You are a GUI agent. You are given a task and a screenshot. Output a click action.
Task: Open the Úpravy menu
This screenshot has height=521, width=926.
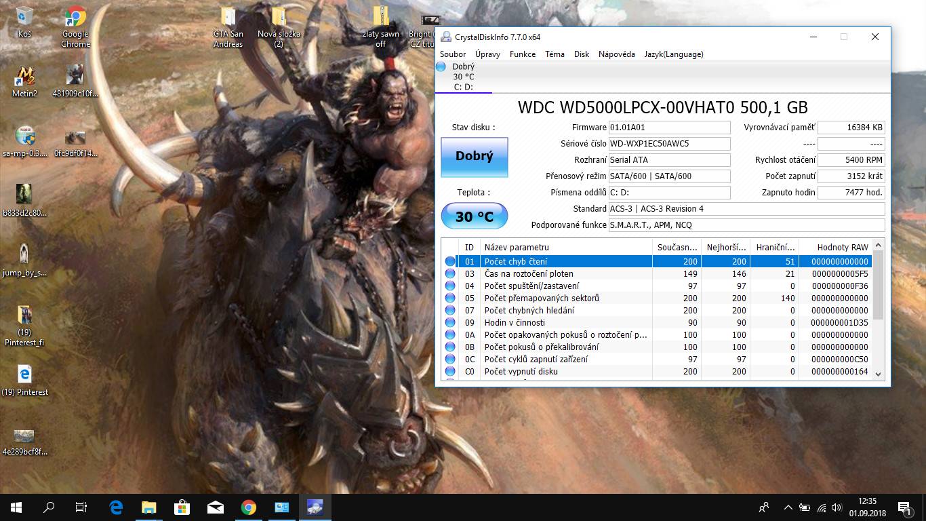tap(487, 54)
